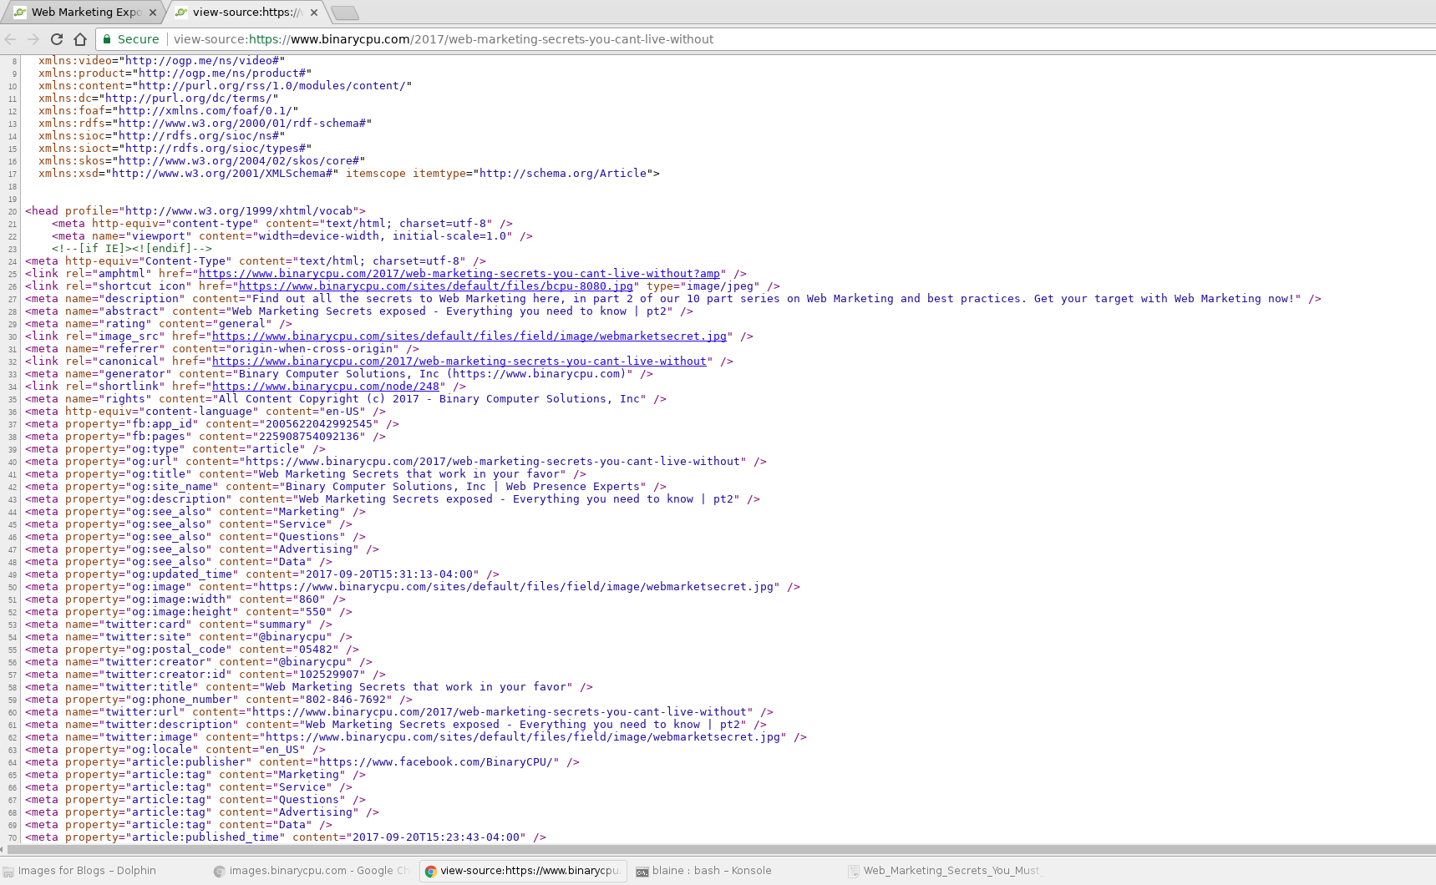Click the Chrome icon of view-source taskbar entry
The height and width of the screenshot is (885, 1436).
point(431,872)
